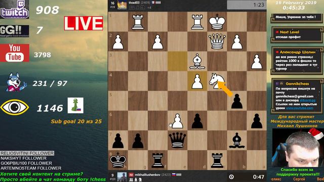Click the Twitch logo

point(15,10)
